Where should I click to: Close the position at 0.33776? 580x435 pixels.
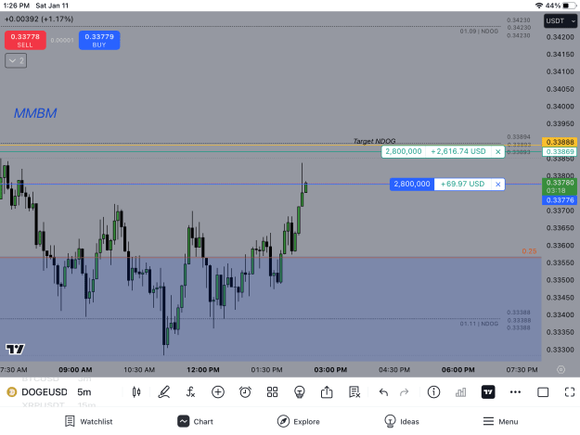click(x=498, y=184)
